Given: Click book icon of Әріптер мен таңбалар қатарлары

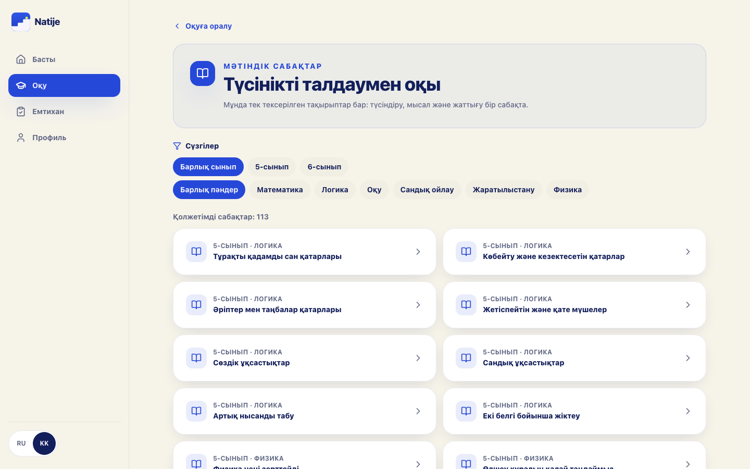Looking at the screenshot, I should click(x=196, y=305).
